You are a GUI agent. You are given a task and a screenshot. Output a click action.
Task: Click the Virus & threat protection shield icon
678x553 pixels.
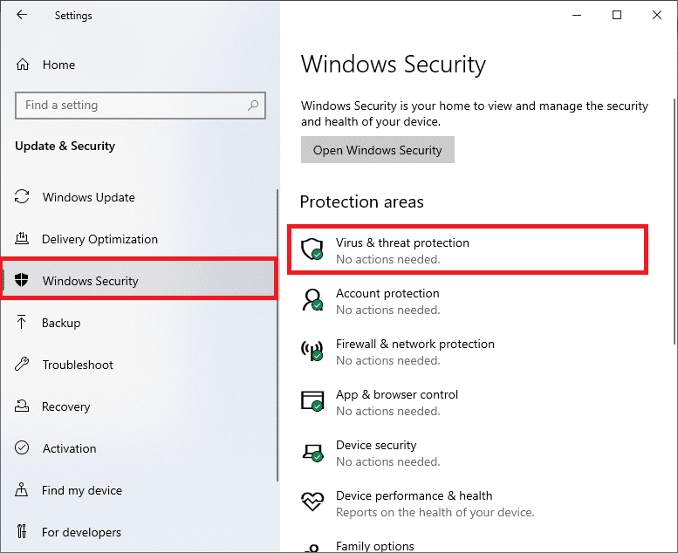point(312,250)
